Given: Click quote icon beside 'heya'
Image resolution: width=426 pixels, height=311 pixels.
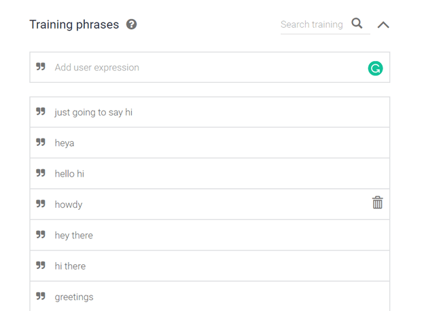Looking at the screenshot, I should tap(41, 143).
